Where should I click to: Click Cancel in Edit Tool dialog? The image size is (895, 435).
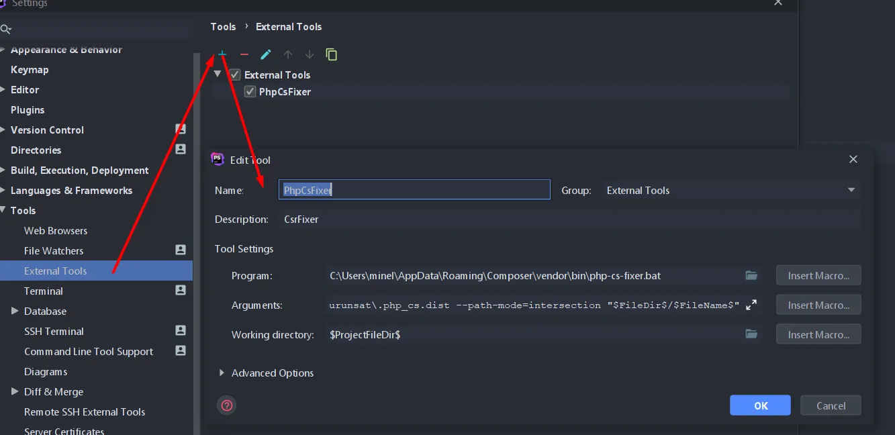pyautogui.click(x=831, y=405)
